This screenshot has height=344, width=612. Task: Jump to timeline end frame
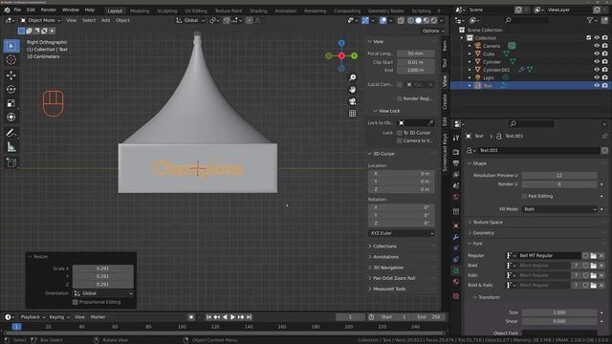point(249,317)
